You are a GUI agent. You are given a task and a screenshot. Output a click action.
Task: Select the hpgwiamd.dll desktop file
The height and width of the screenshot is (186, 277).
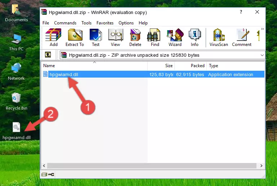(x=17, y=131)
